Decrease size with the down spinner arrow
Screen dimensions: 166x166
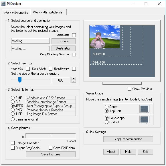coord(74,81)
